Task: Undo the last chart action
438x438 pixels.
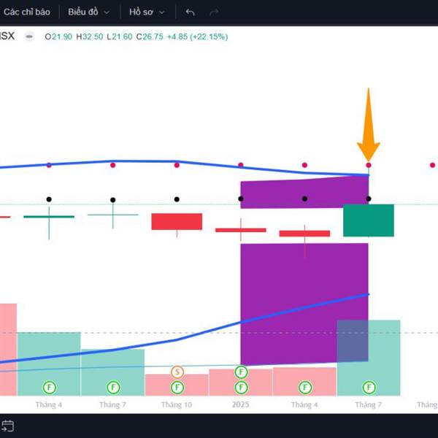Action: pos(191,12)
